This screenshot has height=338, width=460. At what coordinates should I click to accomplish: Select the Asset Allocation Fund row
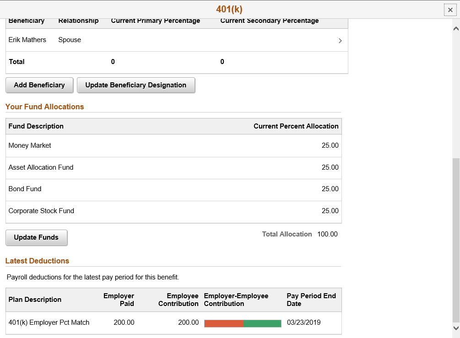[x=173, y=168]
